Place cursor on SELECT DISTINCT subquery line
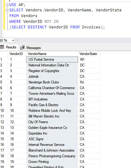131x168 pixels. tap(57, 27)
